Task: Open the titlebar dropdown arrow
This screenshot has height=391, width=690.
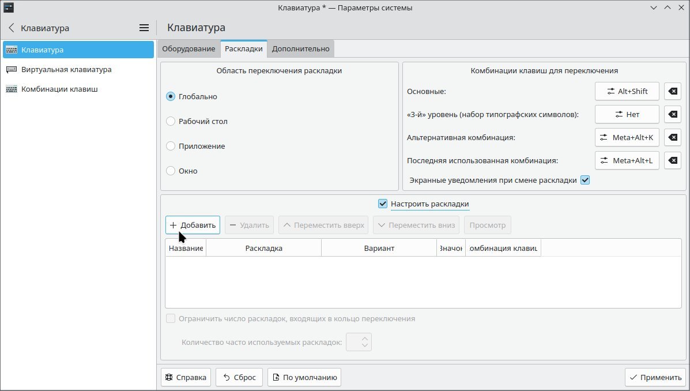Action: click(653, 7)
